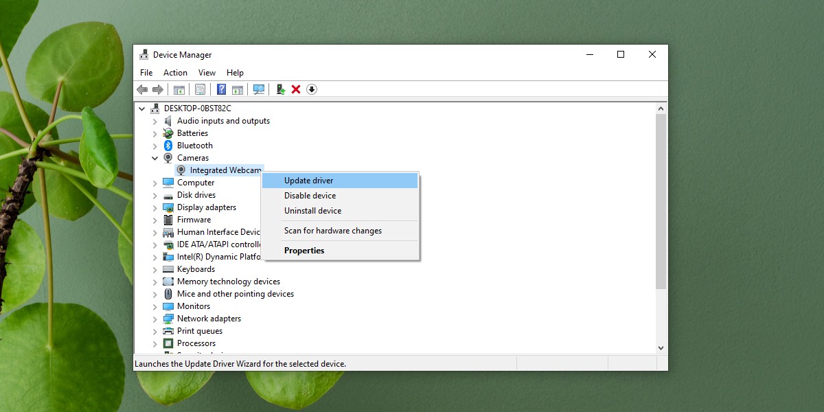Click the Scan for hardware changes toolbar icon
The height and width of the screenshot is (412, 824).
click(x=259, y=89)
